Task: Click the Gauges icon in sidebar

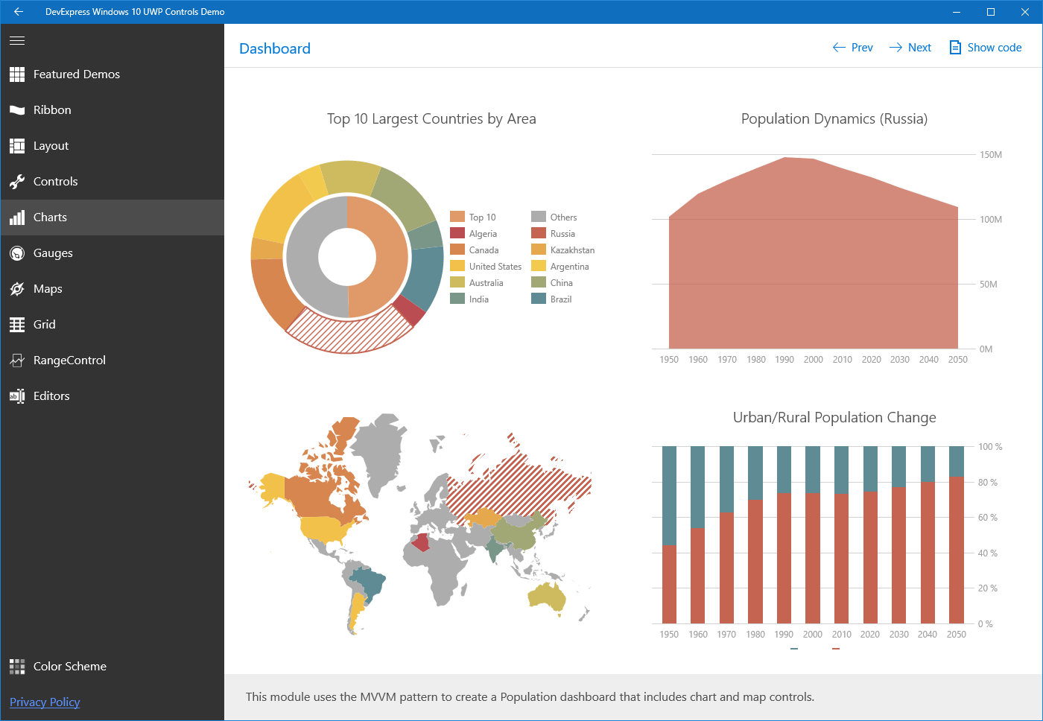Action: coord(17,253)
